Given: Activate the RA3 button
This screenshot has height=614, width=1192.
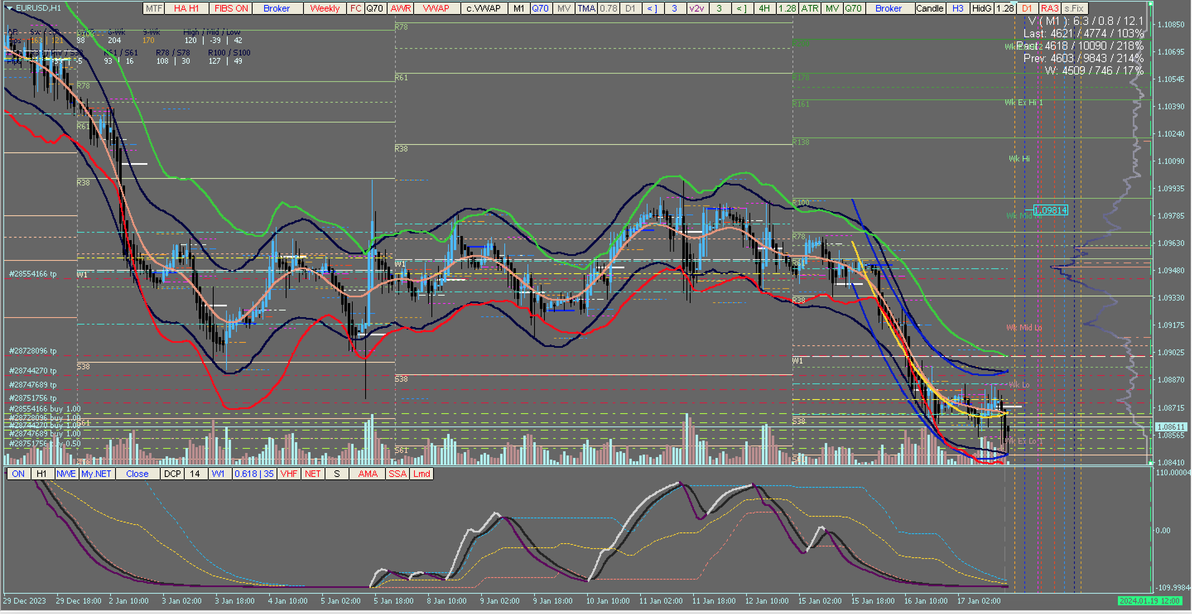Looking at the screenshot, I should 1050,8.
